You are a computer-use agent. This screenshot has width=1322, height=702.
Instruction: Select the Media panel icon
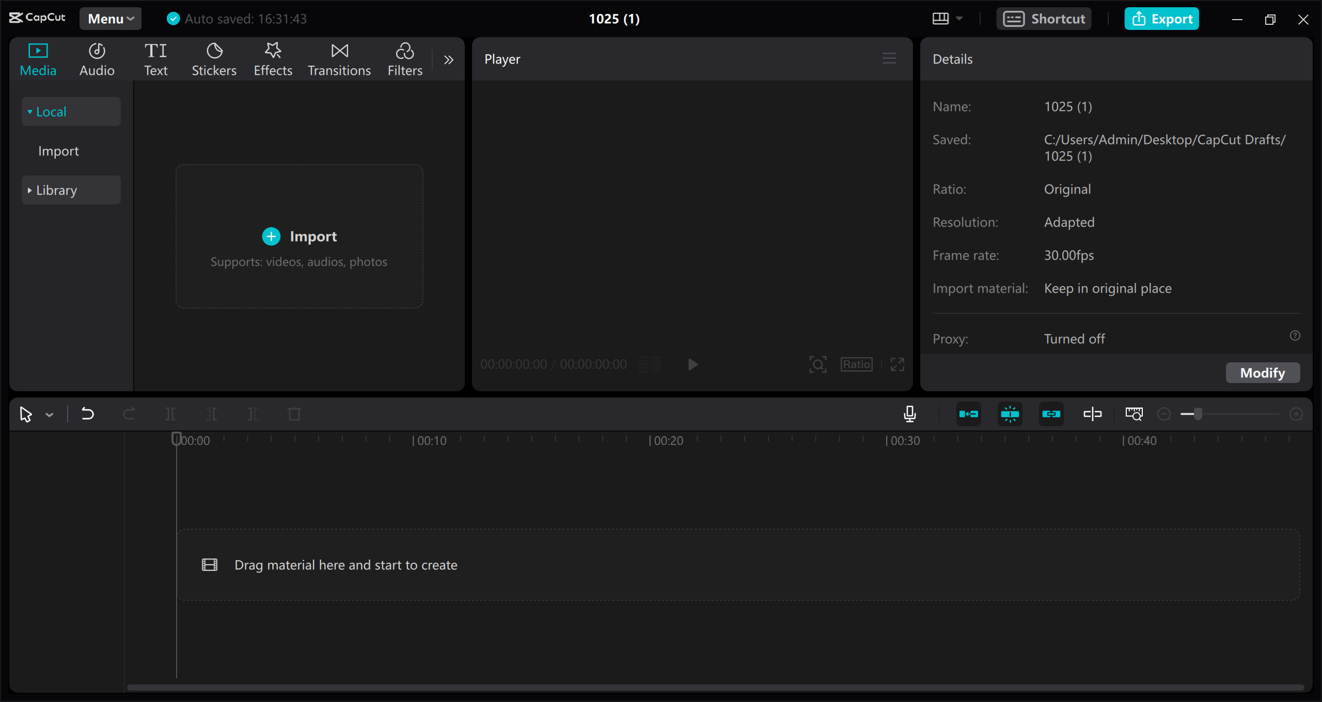pos(38,58)
